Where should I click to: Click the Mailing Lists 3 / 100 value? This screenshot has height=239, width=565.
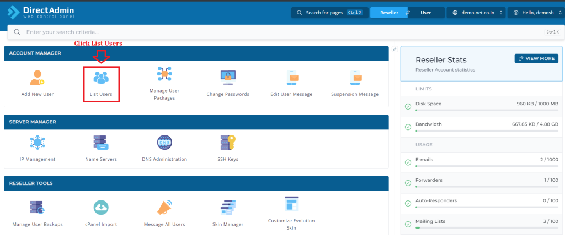pyautogui.click(x=551, y=221)
